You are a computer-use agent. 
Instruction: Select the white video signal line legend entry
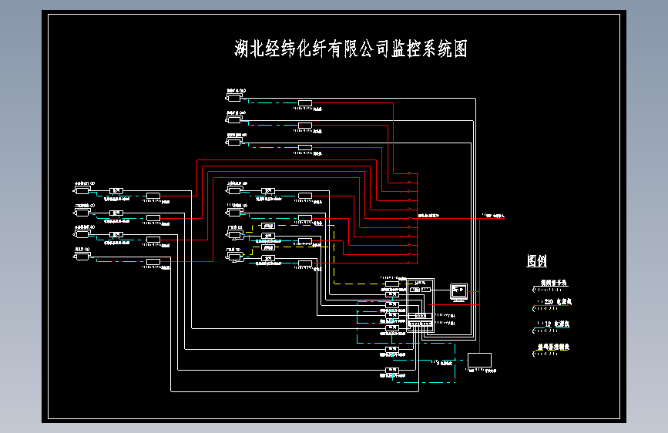550,286
